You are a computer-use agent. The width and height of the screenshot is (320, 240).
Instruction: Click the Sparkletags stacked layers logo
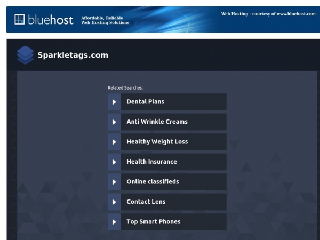[x=25, y=55]
